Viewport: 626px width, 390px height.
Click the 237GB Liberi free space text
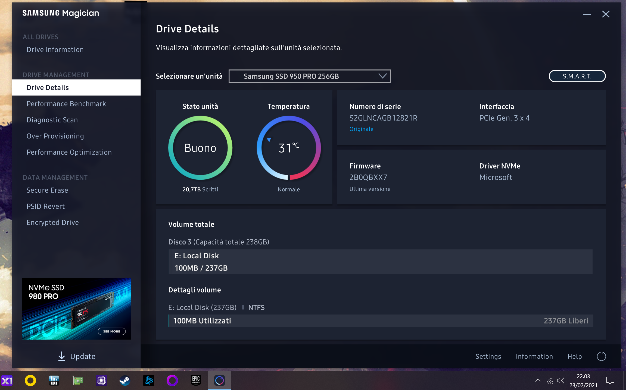[x=566, y=321]
